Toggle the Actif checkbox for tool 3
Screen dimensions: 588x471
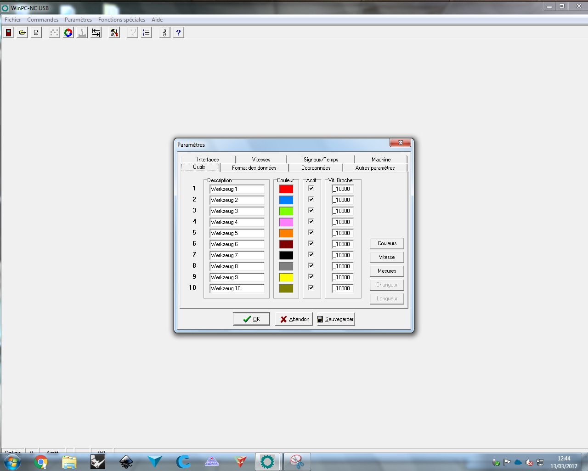pyautogui.click(x=311, y=210)
